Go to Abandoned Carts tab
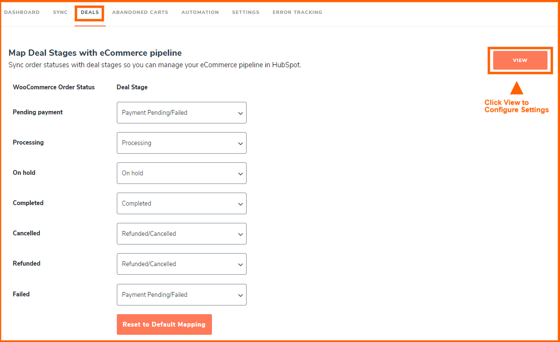The height and width of the screenshot is (342, 560). click(140, 12)
